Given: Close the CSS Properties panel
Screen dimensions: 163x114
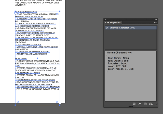Looking at the screenshot, I should coord(105,19).
